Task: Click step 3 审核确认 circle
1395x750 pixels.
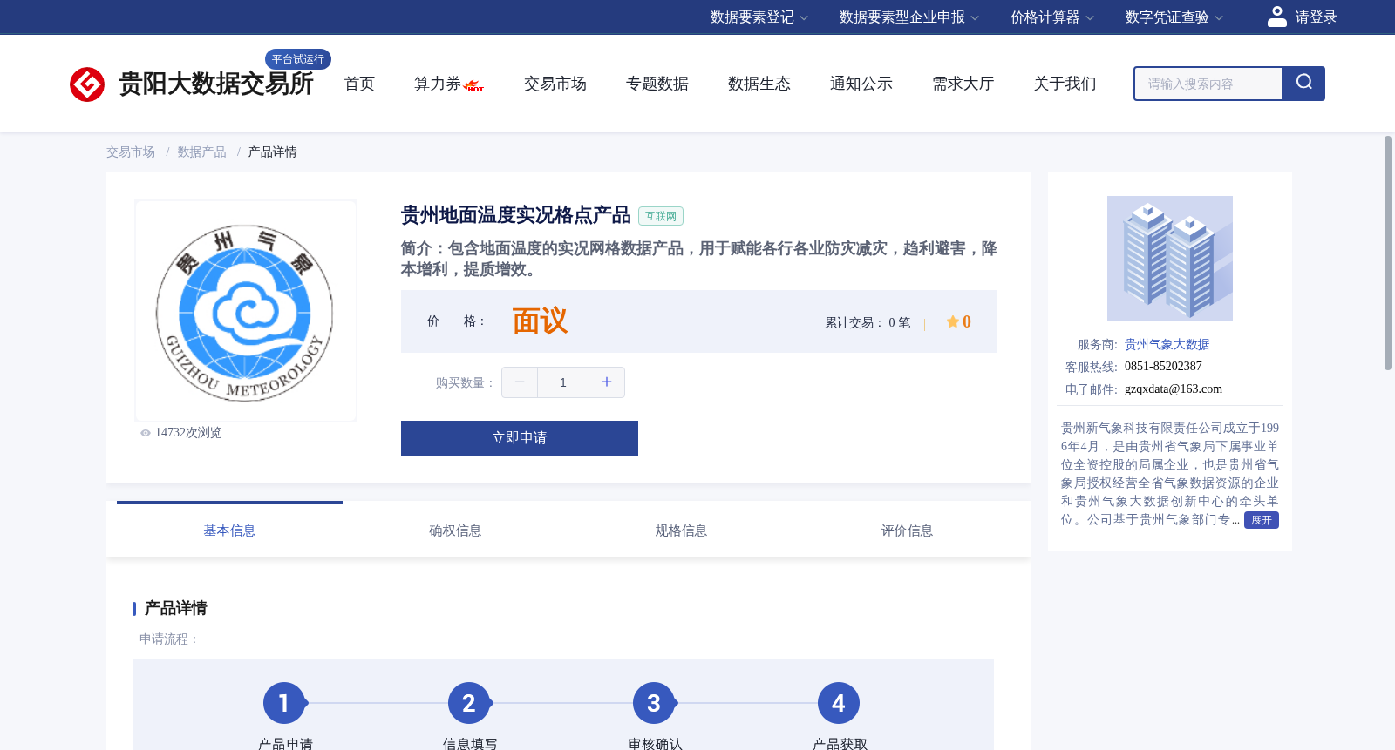Action: (653, 703)
